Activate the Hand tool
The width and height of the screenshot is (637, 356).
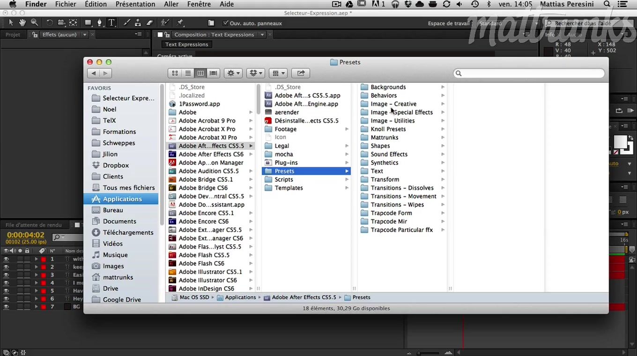pyautogui.click(x=22, y=22)
